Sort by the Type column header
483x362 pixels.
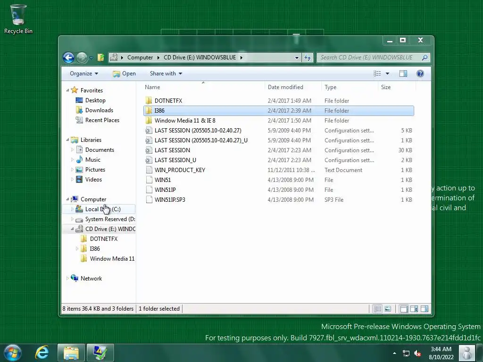click(x=350, y=87)
